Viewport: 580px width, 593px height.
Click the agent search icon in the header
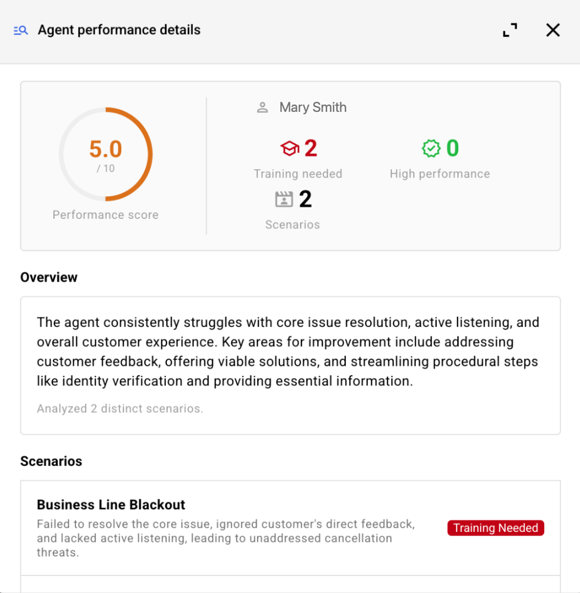pyautogui.click(x=20, y=30)
